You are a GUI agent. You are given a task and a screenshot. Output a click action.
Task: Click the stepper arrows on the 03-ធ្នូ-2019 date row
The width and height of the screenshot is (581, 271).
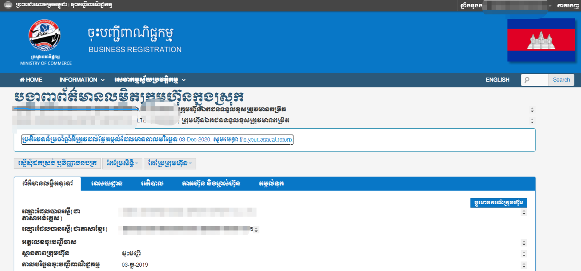pos(524,265)
